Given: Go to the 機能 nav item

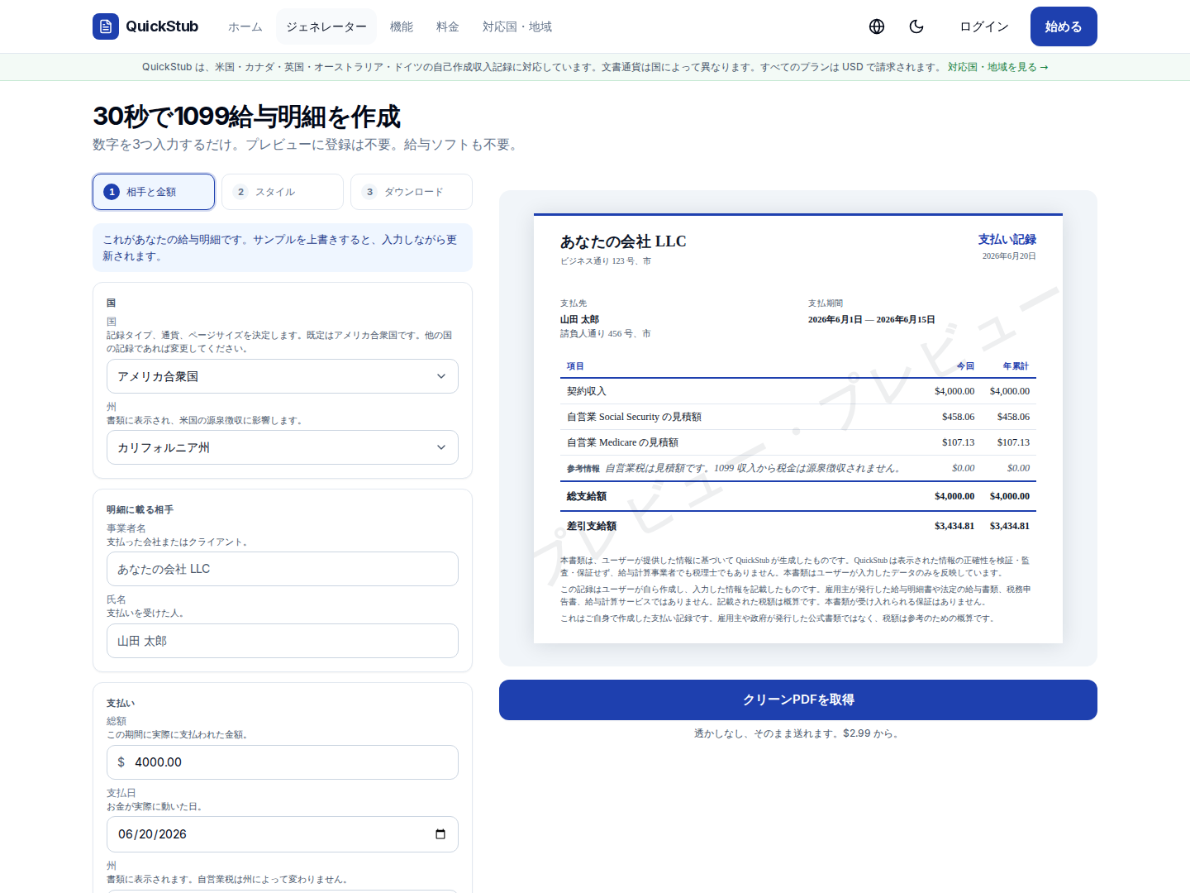Looking at the screenshot, I should coord(402,26).
